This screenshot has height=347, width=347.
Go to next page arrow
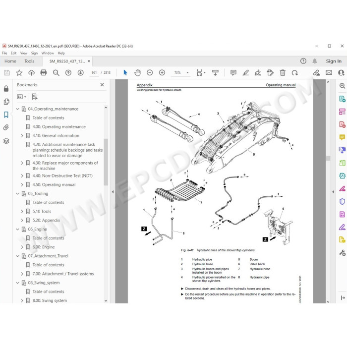click(x=80, y=72)
